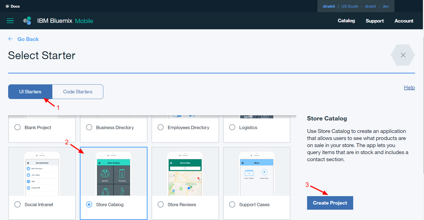Select the Social Intranet radio button
Image resolution: width=424 pixels, height=220 pixels.
17,204
